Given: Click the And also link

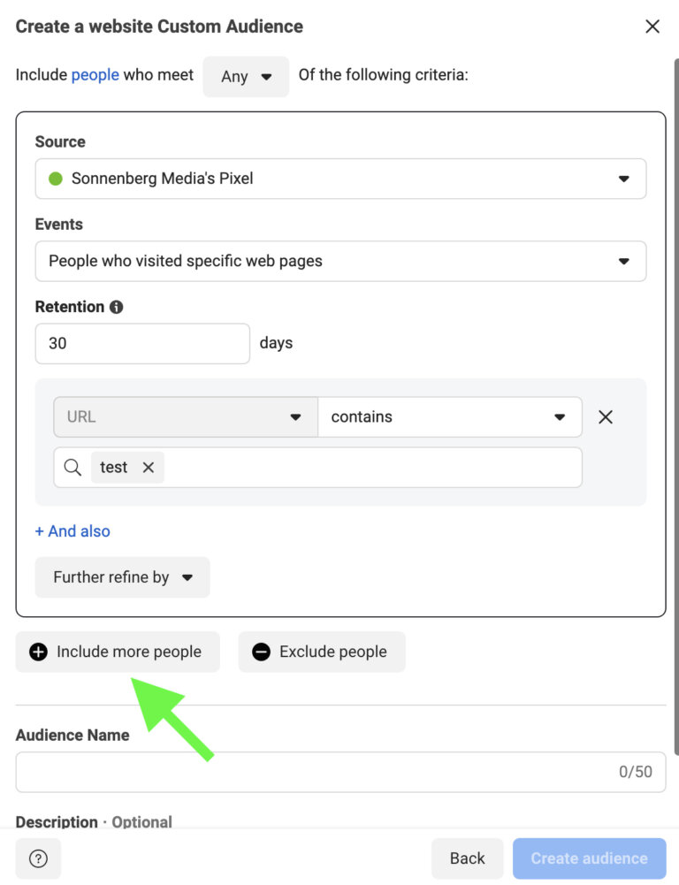Looking at the screenshot, I should coord(72,530).
